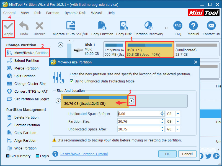Open the Copy Disk tool

pos(124,28)
